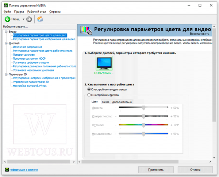Image resolution: width=219 pixels, height=177 pixels.
Task: Select 'Регулировка параметров цвета для видео' tree item
Action: click(40, 35)
